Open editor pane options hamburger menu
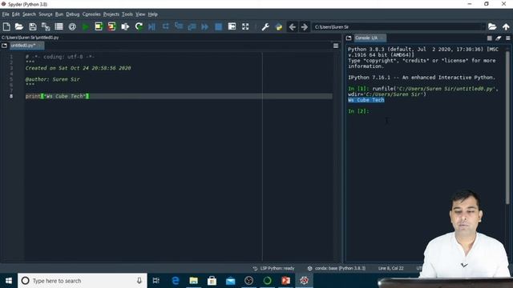Screen dimensions: 513x288 [336, 46]
